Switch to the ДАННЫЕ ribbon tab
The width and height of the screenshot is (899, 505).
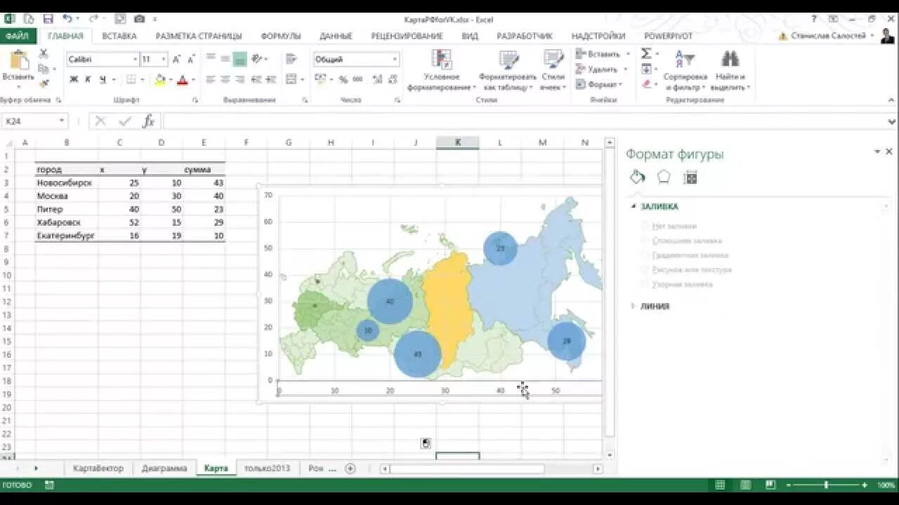click(x=336, y=36)
